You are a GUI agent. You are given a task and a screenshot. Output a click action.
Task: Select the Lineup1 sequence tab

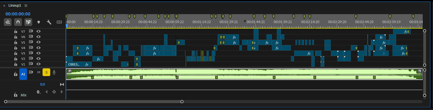(x=15, y=5)
